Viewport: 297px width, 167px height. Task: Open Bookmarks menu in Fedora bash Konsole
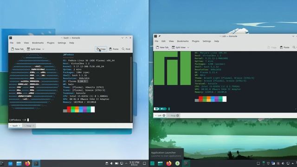tap(38, 43)
